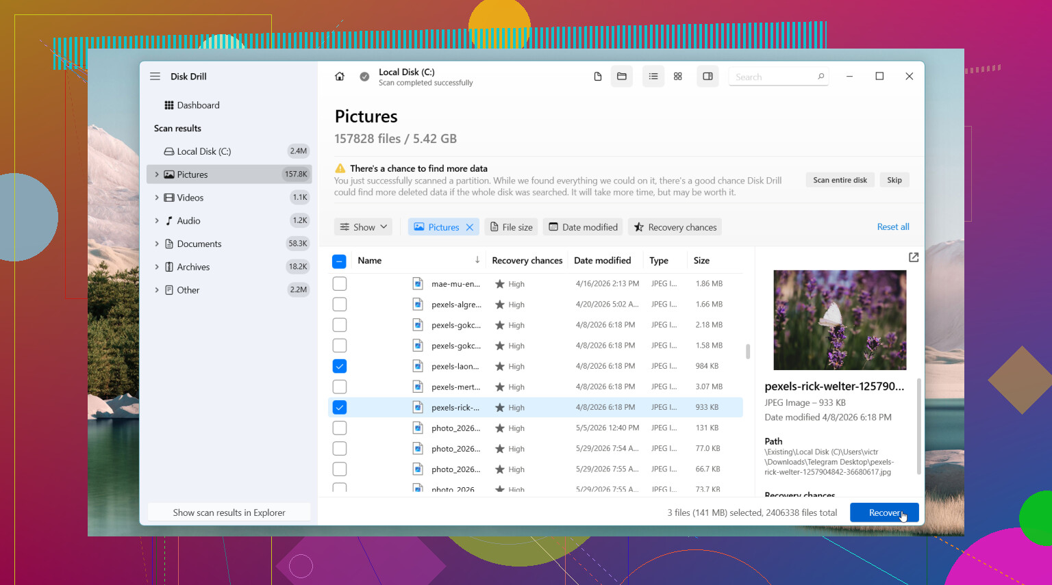Uncheck the pexels-laon file checkbox
This screenshot has height=585, width=1052.
coord(339,366)
